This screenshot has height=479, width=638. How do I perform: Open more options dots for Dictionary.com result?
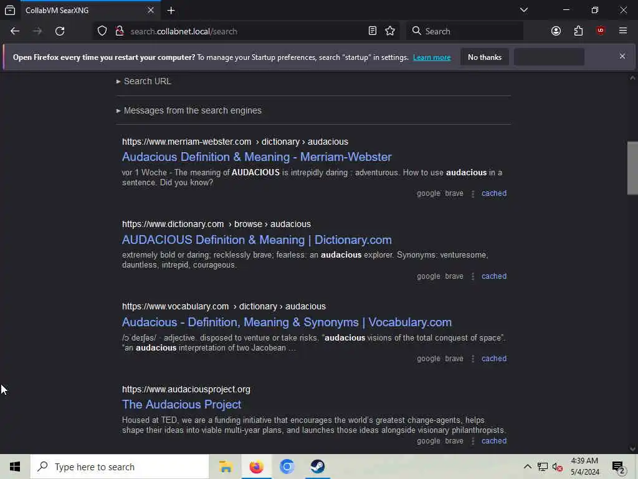[472, 276]
